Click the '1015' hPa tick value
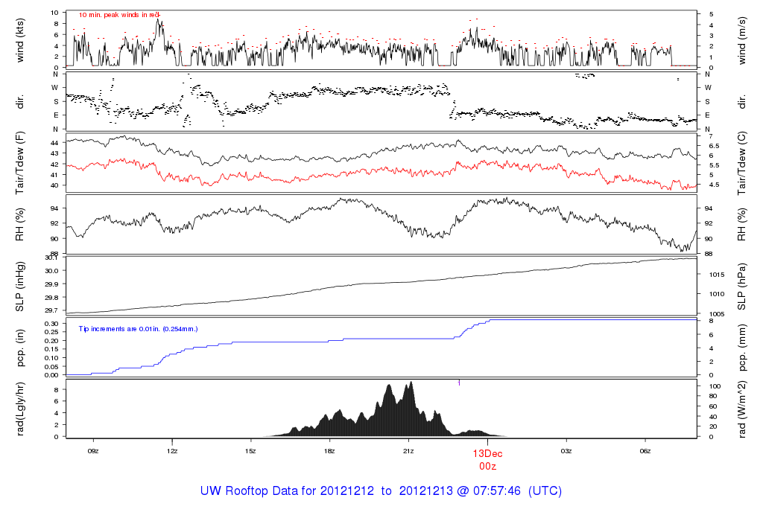This screenshot has width=763, height=521. pos(717,275)
